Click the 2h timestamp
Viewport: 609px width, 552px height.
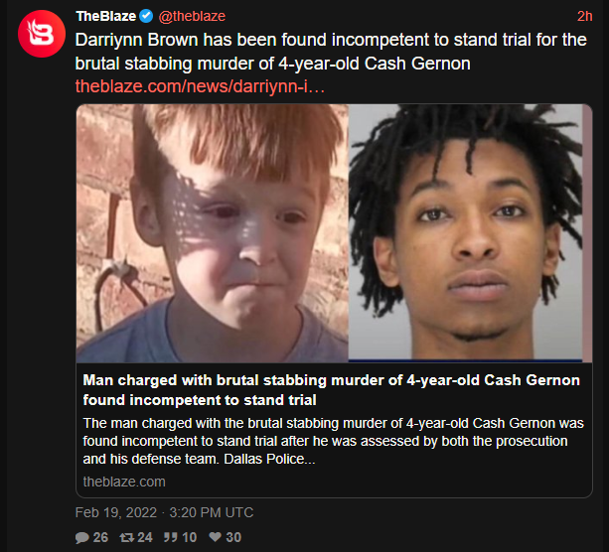coord(584,16)
